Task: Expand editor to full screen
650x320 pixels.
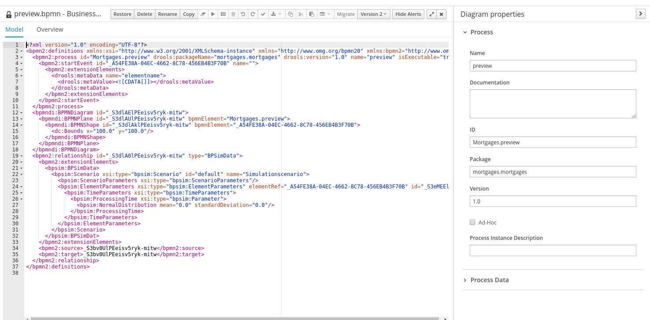Action: tap(431, 14)
